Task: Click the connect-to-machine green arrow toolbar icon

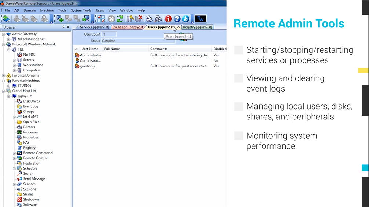Action: pos(86,19)
